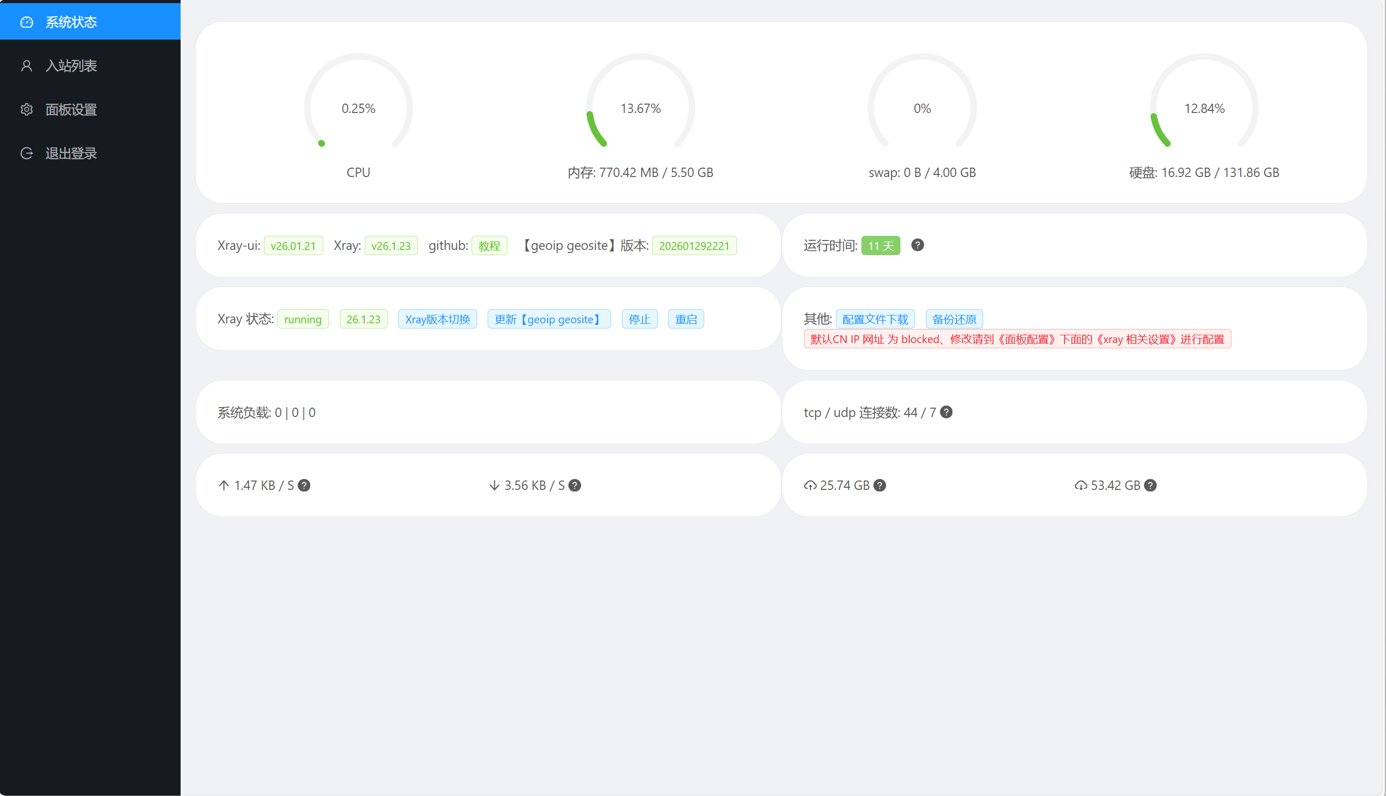Click the tcp / udp 连接数: 44 / 7 text

pos(870,412)
